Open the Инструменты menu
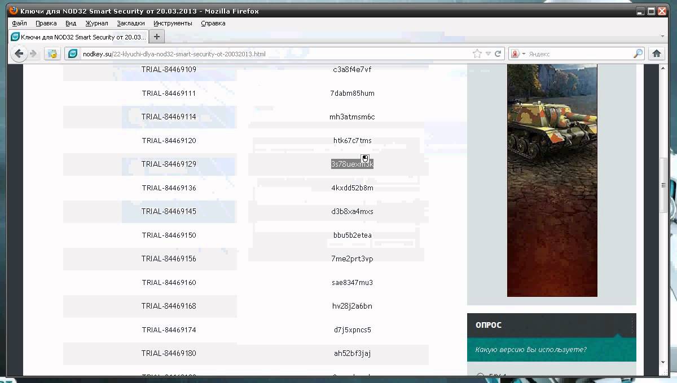 click(173, 23)
